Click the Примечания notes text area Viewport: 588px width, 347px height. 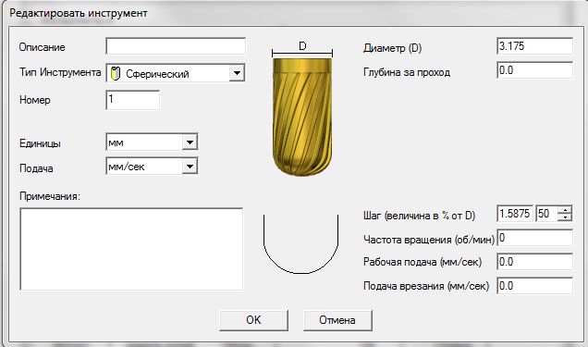[x=131, y=249]
